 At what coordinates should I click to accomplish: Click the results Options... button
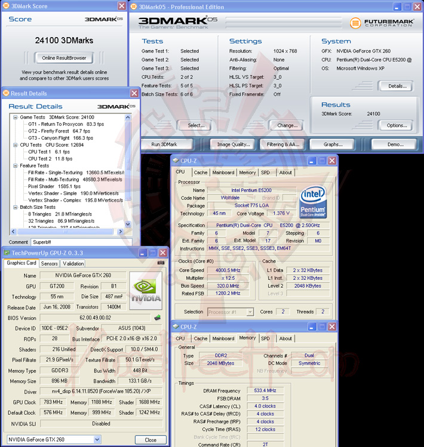[x=397, y=125]
